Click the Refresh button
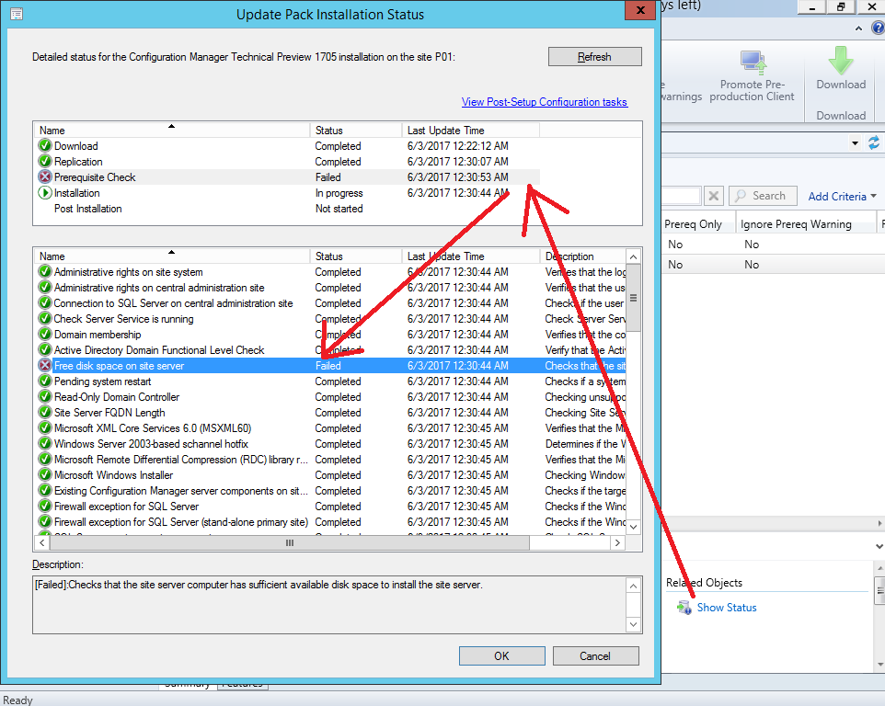 pos(594,56)
